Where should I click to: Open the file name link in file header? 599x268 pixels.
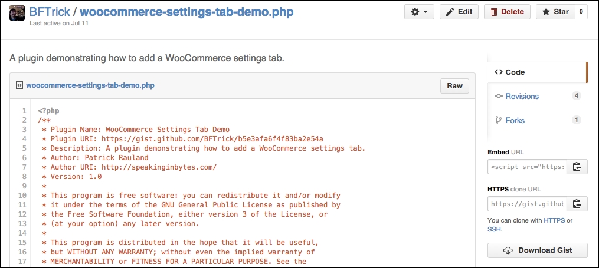tap(90, 85)
